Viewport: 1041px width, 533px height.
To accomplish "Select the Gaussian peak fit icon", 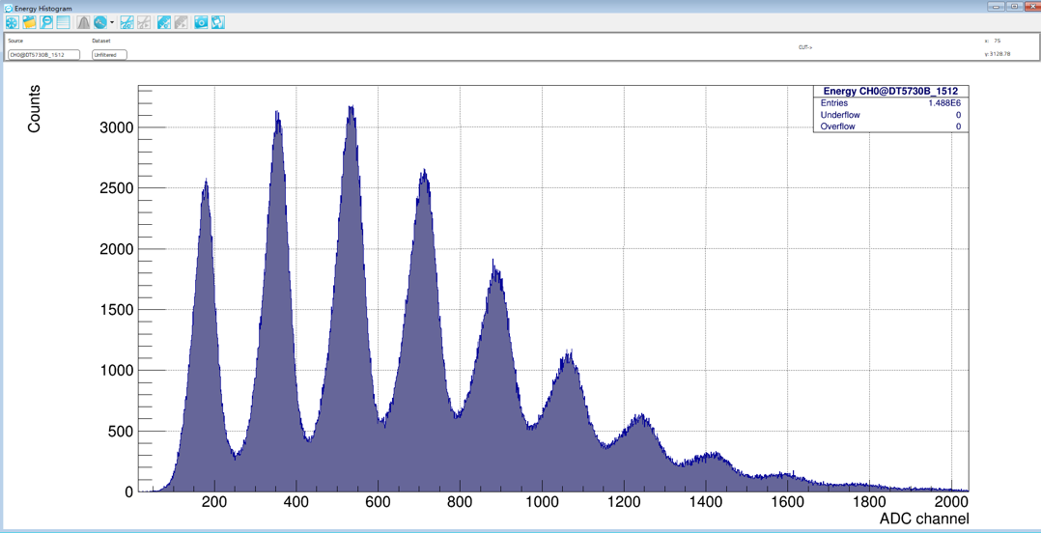I will (83, 22).
